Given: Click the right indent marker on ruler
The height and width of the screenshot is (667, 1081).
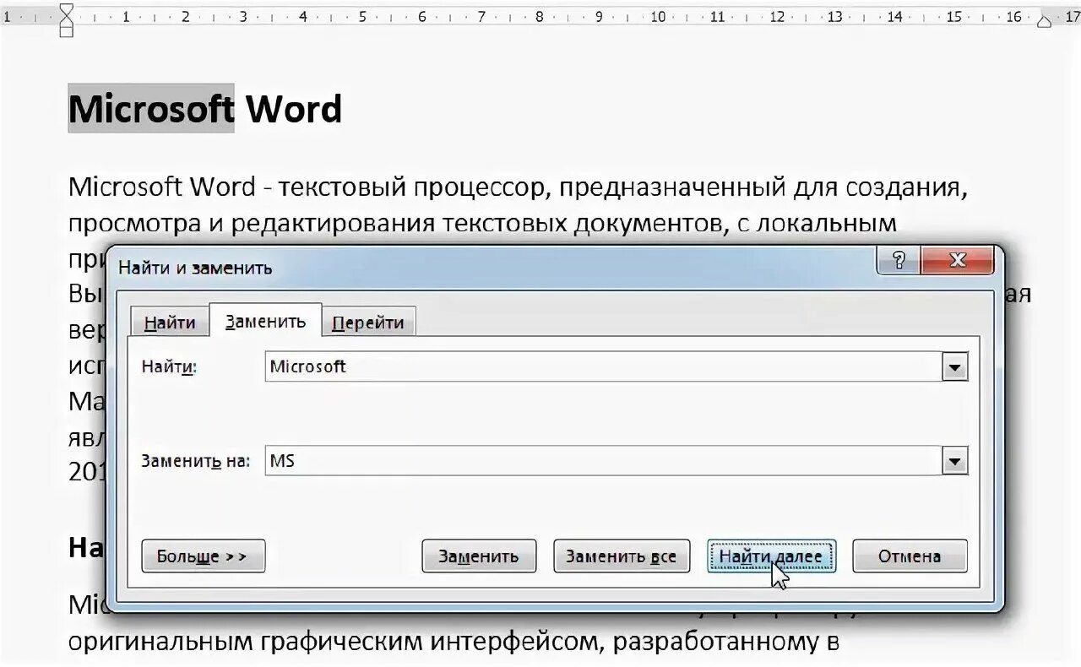Looking at the screenshot, I should tap(1045, 20).
